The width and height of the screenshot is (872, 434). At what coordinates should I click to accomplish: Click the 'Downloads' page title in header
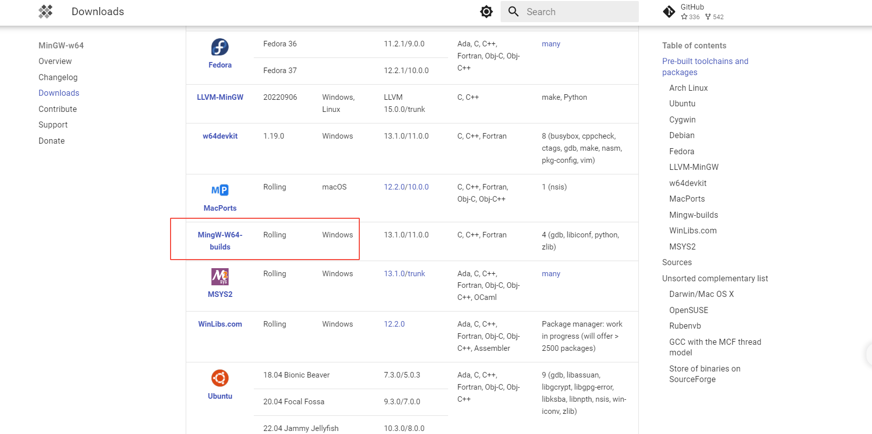98,12
